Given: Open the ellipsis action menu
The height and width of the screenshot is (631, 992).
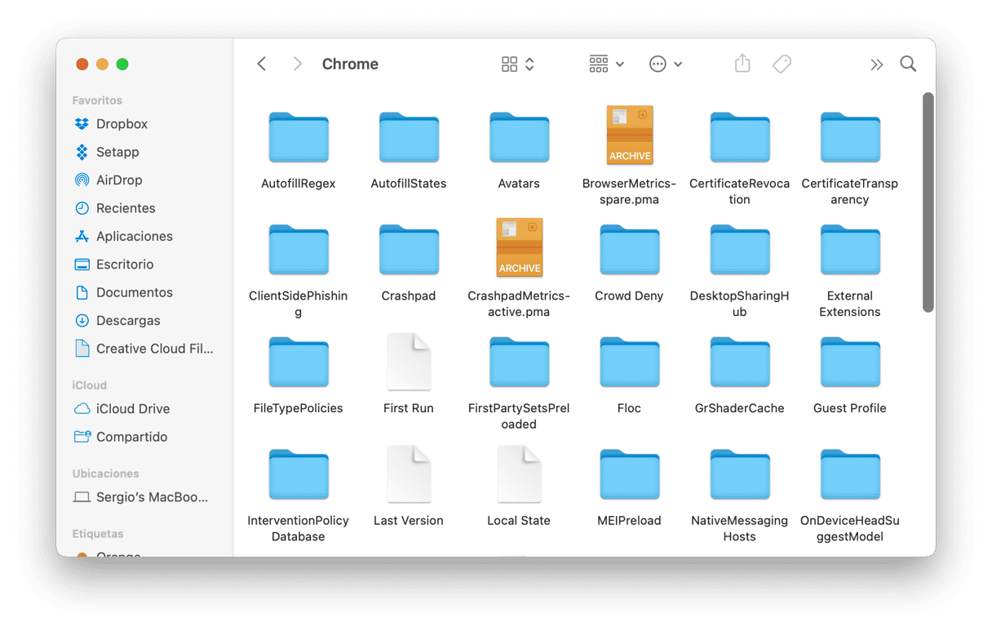Looking at the screenshot, I should 666,64.
